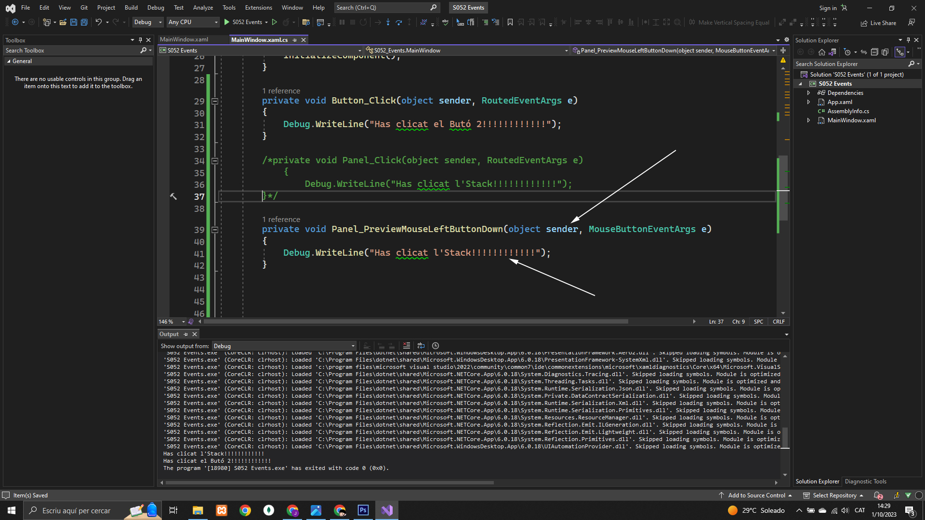The height and width of the screenshot is (520, 925).
Task: Click the Search Solution Explorer field
Action: (850, 64)
